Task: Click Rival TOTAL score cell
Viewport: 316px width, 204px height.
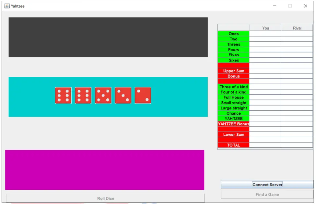Action: tap(297, 145)
